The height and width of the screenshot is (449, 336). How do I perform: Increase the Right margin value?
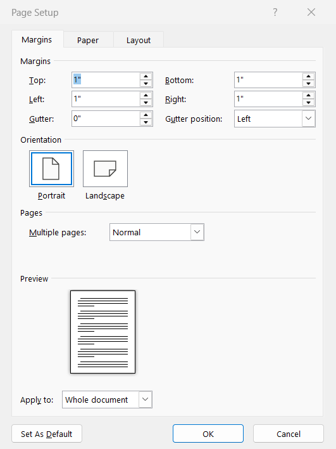308,95
